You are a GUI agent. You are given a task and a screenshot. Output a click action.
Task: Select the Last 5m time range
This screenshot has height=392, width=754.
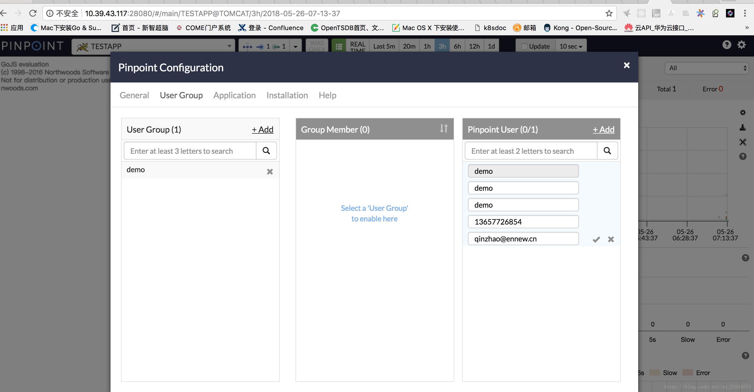[384, 46]
